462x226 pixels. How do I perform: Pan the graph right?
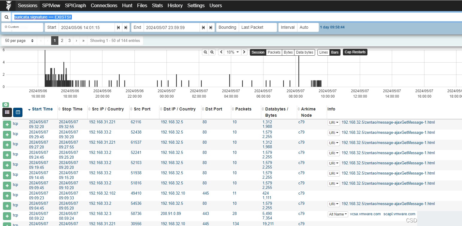tap(244, 52)
